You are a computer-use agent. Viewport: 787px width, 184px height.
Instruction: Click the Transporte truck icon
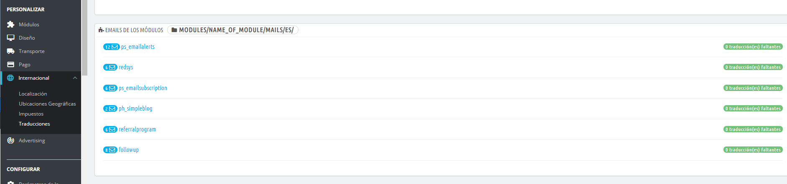click(x=11, y=51)
